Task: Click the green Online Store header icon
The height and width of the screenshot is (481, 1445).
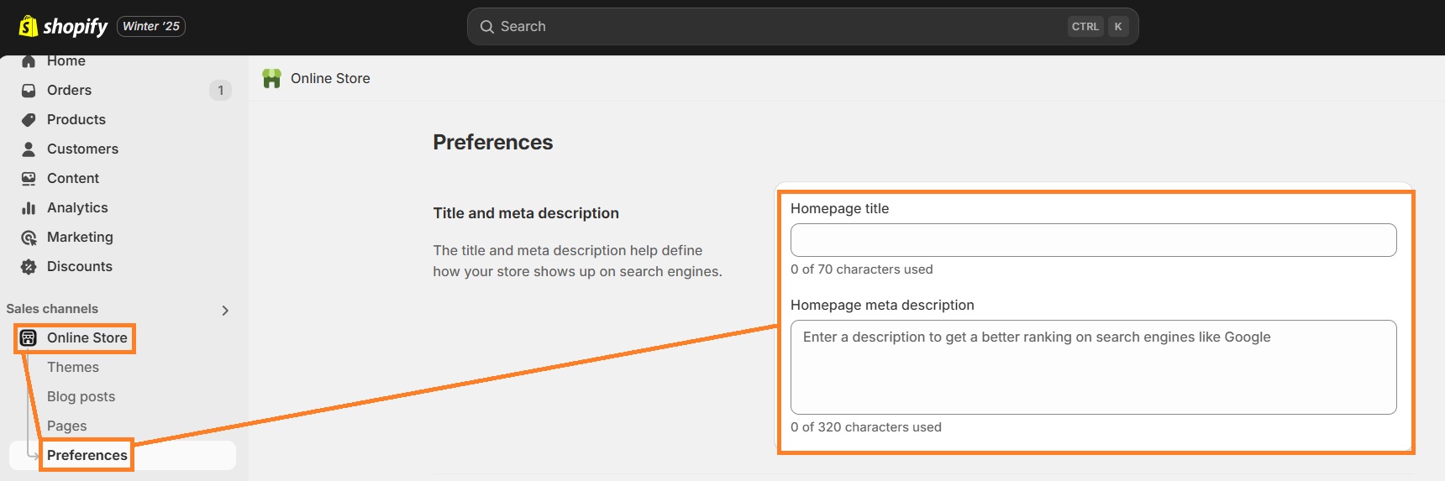Action: pos(271,78)
